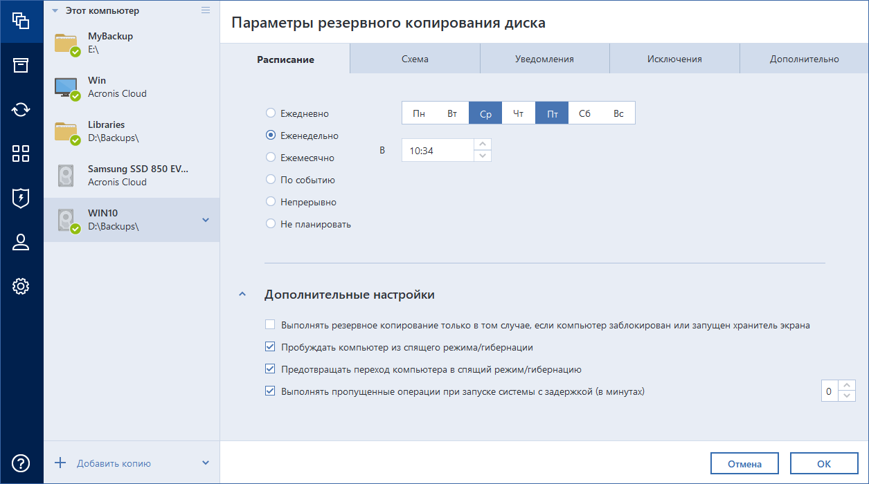Switch to the Исключения tab
This screenshot has height=484, width=869.
click(x=674, y=59)
